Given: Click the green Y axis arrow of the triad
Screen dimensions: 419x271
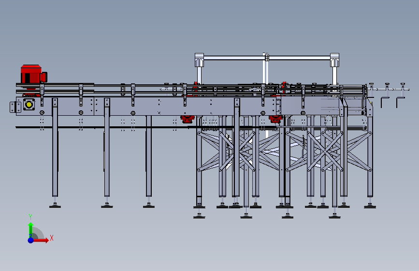Looking at the screenshot, I should [31, 230].
